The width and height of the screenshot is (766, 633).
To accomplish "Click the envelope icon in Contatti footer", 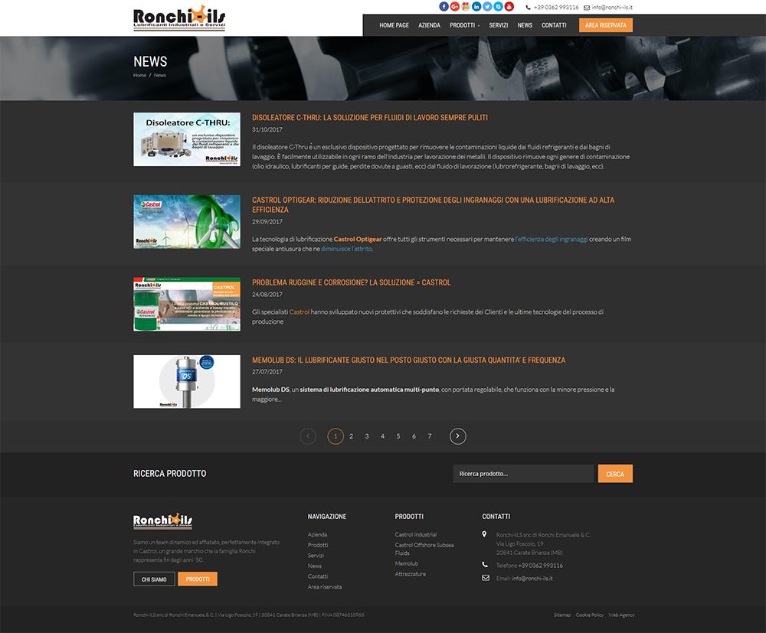I will click(486, 578).
